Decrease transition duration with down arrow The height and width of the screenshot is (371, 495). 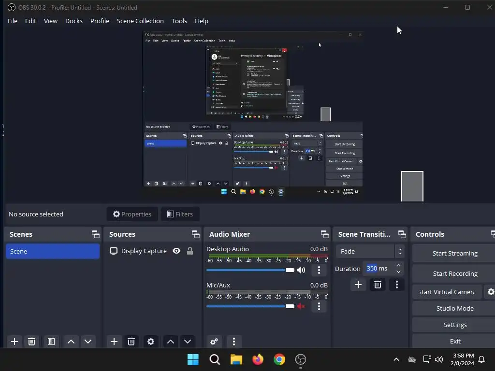pos(398,272)
